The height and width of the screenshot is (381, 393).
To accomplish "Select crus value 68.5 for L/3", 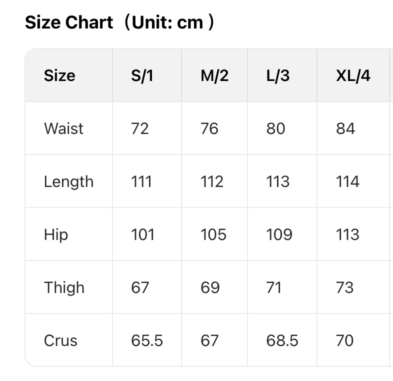I will pos(282,340).
